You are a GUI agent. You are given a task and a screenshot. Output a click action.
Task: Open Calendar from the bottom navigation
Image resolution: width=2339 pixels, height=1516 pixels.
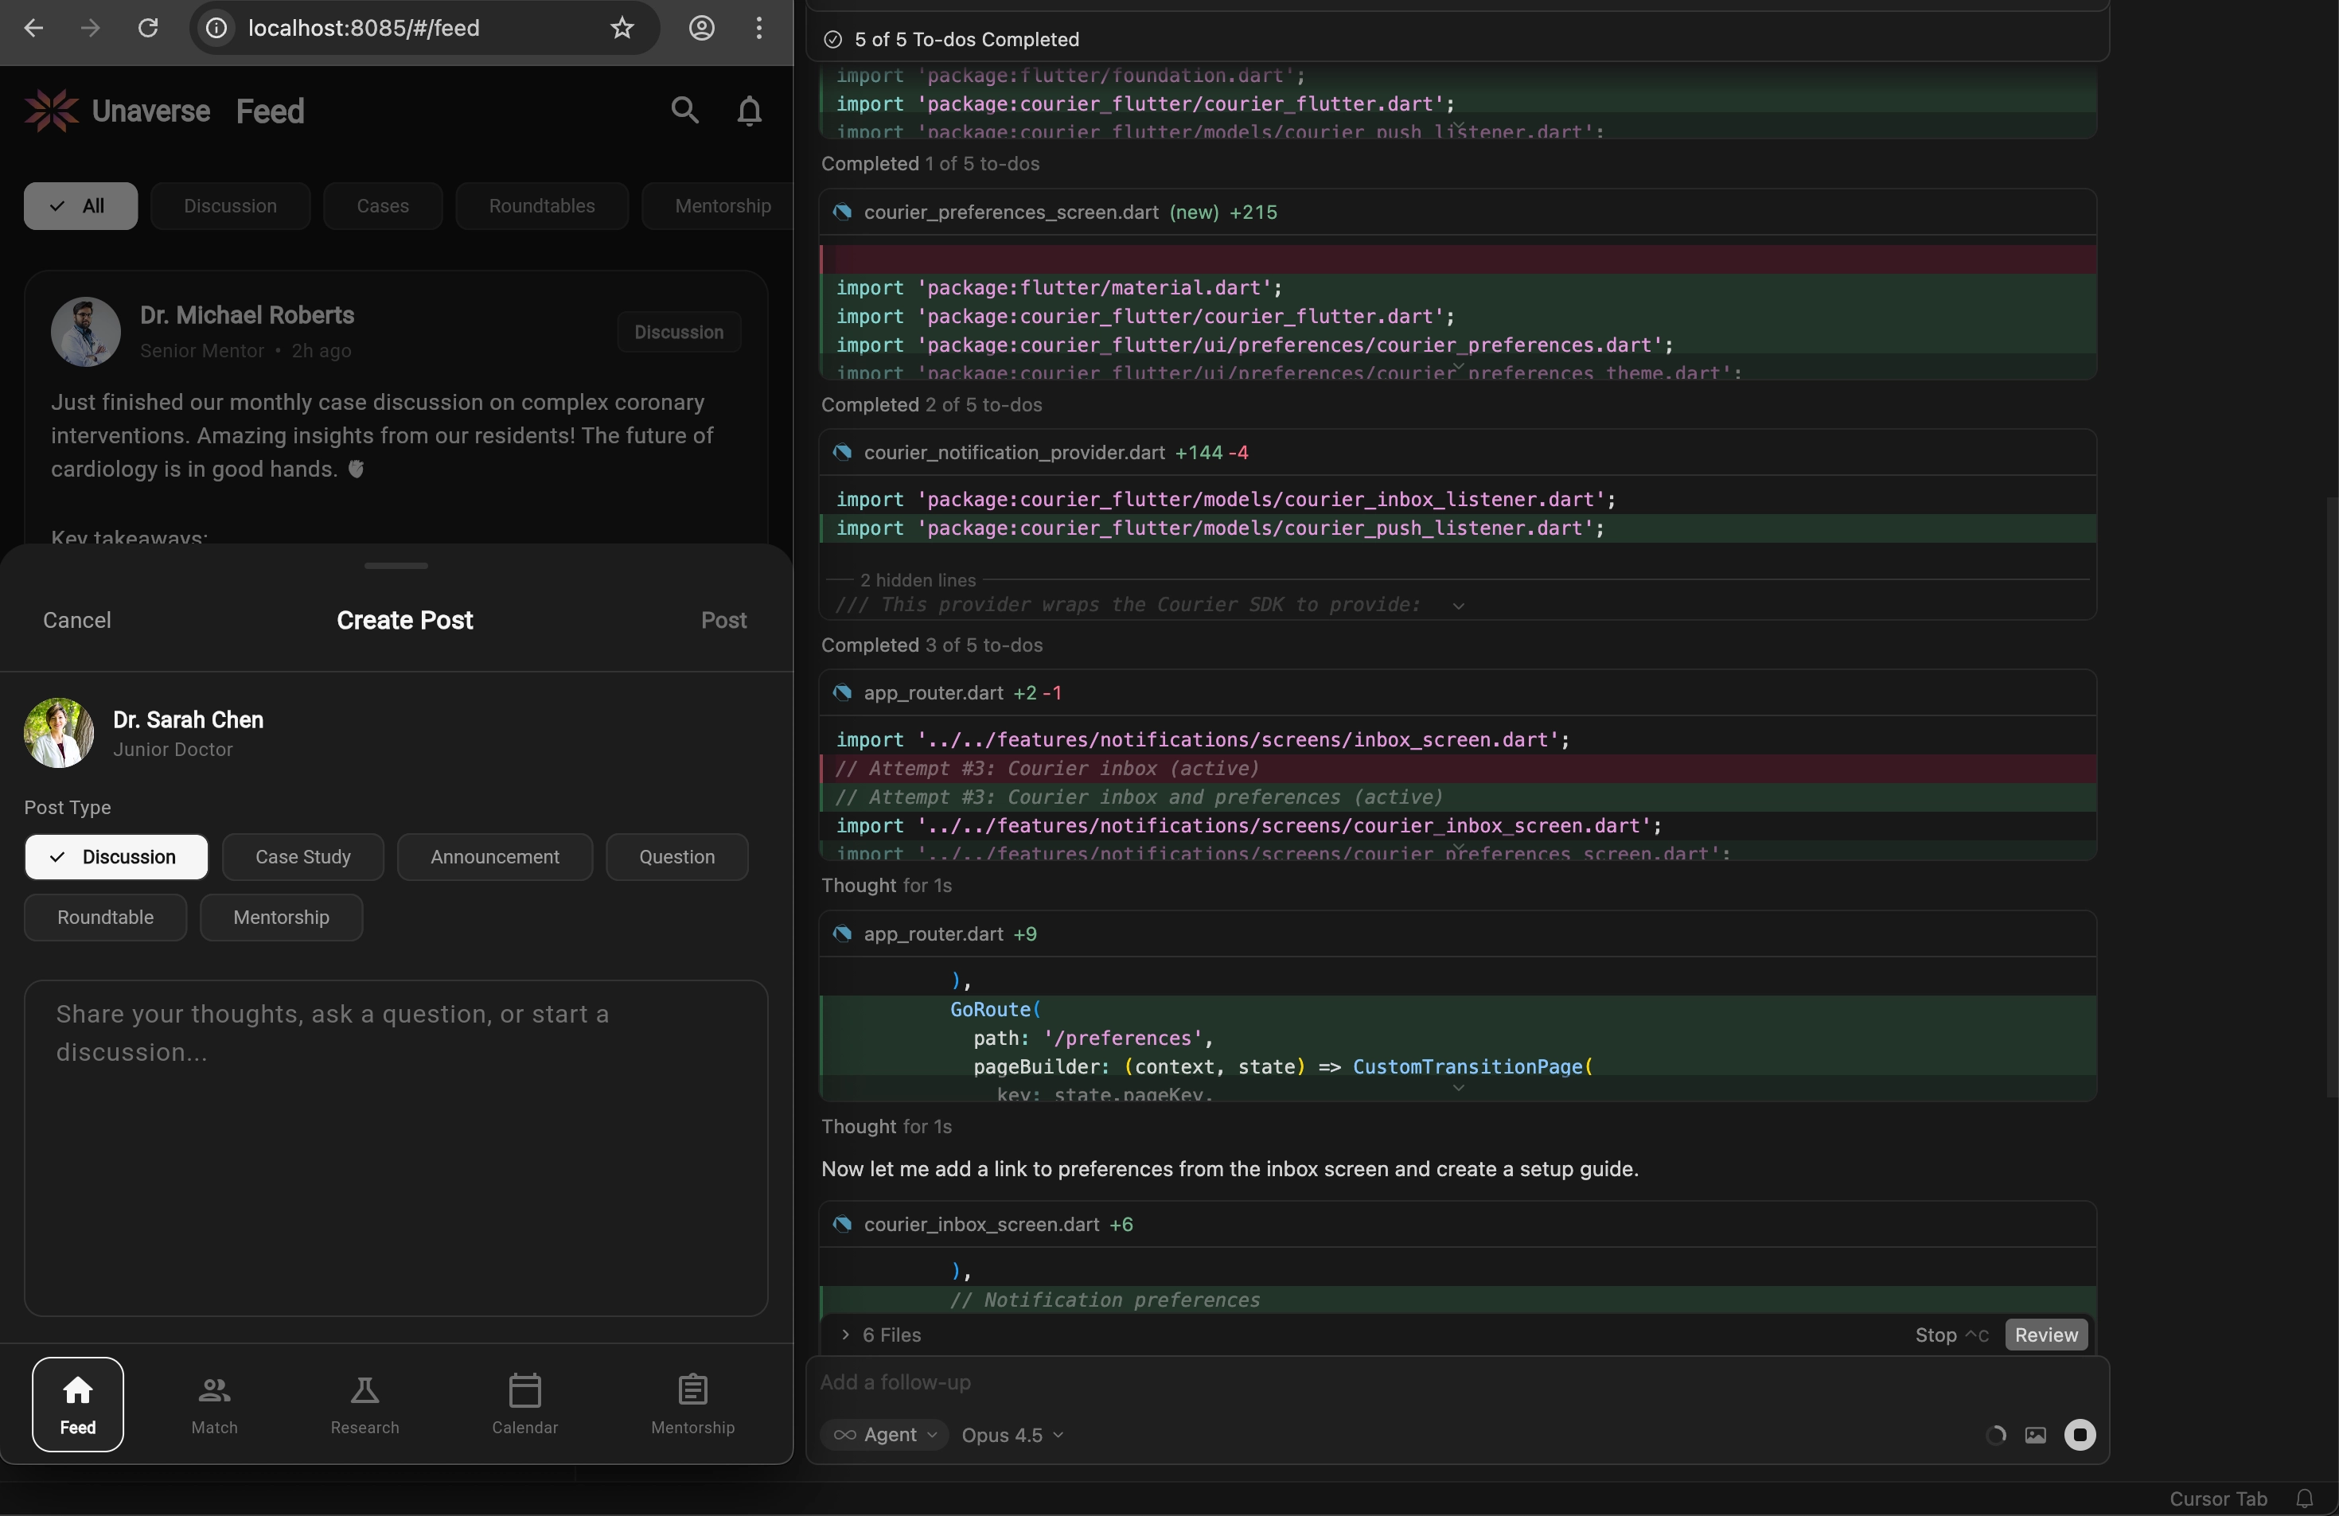(524, 1403)
